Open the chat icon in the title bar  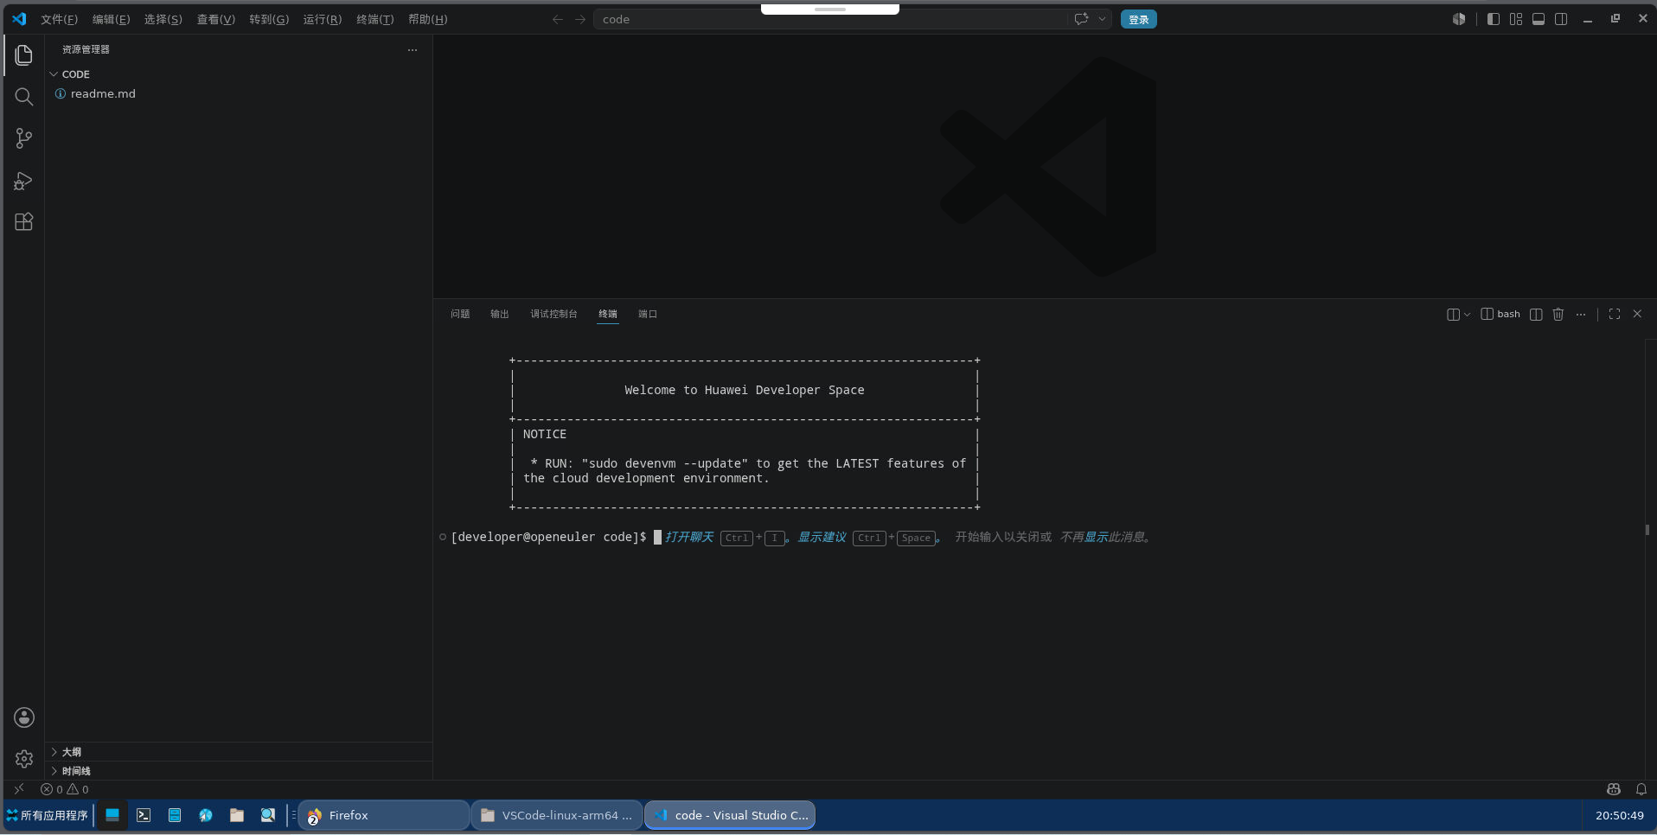[x=1081, y=19]
